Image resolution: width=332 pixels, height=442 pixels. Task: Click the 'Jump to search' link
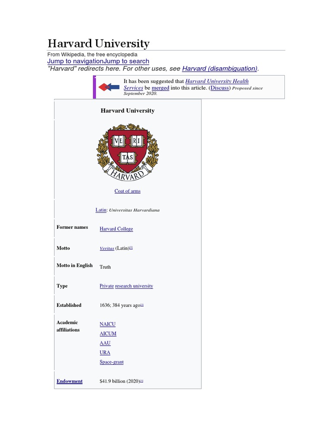pyautogui.click(x=127, y=61)
